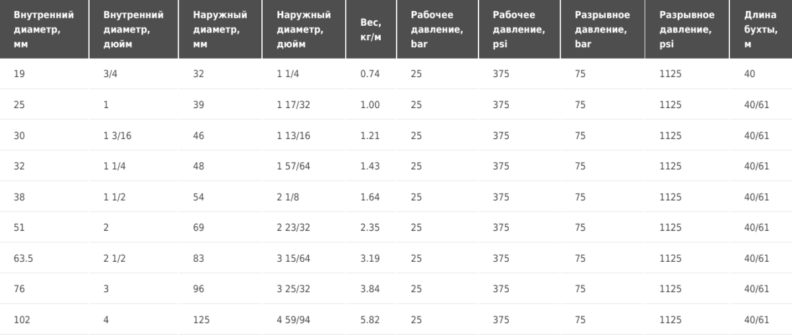
Task: Select the cell with inner diameter 19
Action: tap(44, 75)
